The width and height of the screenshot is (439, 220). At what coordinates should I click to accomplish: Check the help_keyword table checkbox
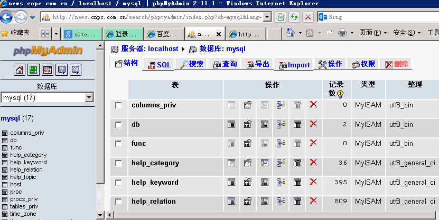click(x=118, y=182)
